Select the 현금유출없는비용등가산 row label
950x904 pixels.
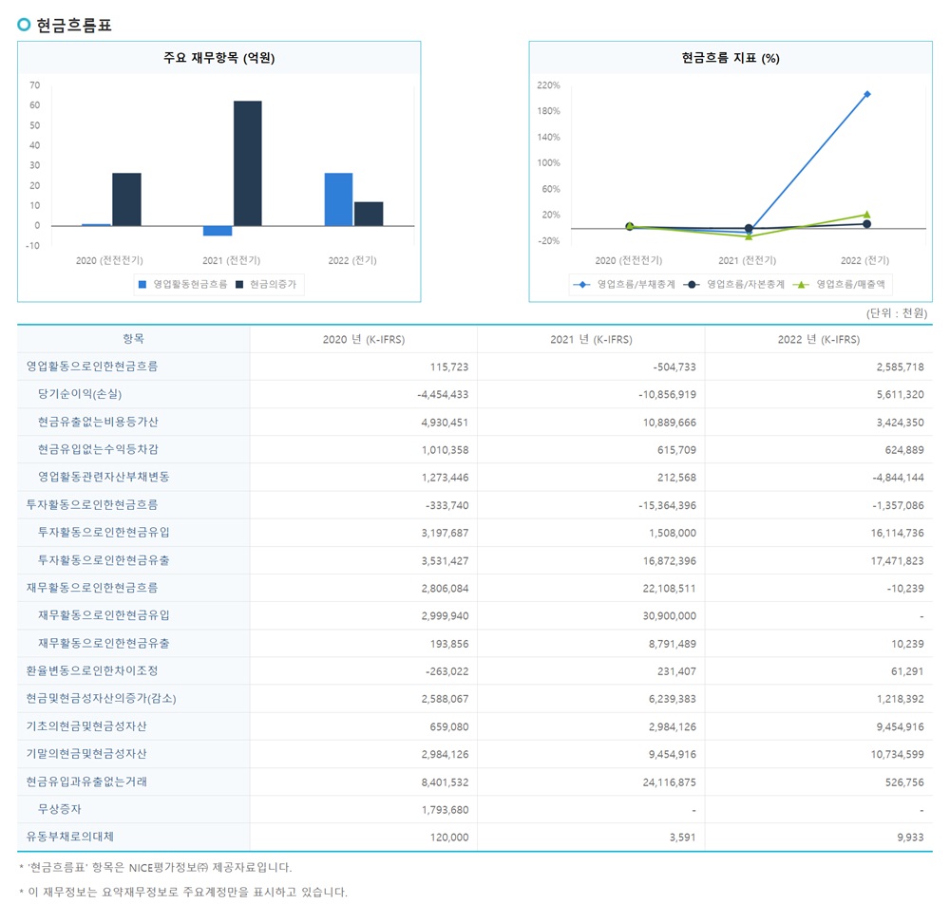[98, 422]
